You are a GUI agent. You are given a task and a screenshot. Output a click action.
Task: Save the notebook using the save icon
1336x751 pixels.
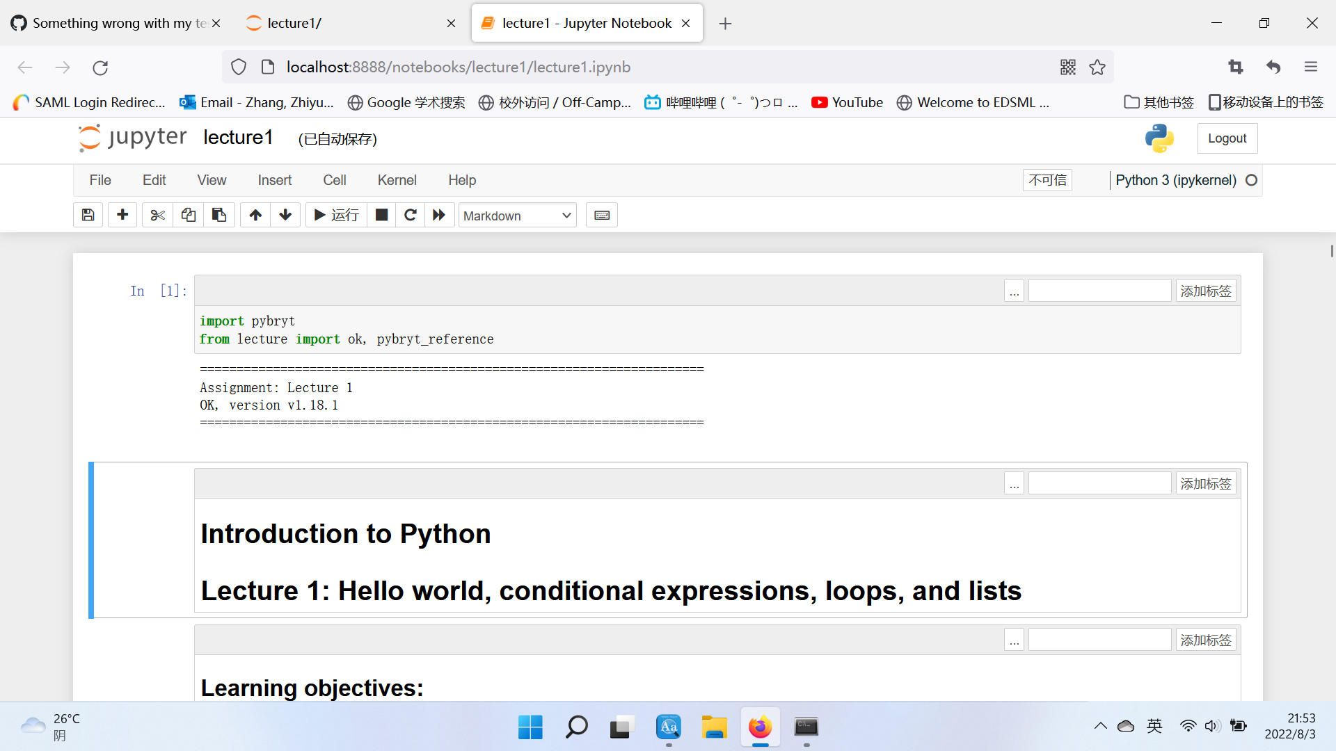coord(88,215)
